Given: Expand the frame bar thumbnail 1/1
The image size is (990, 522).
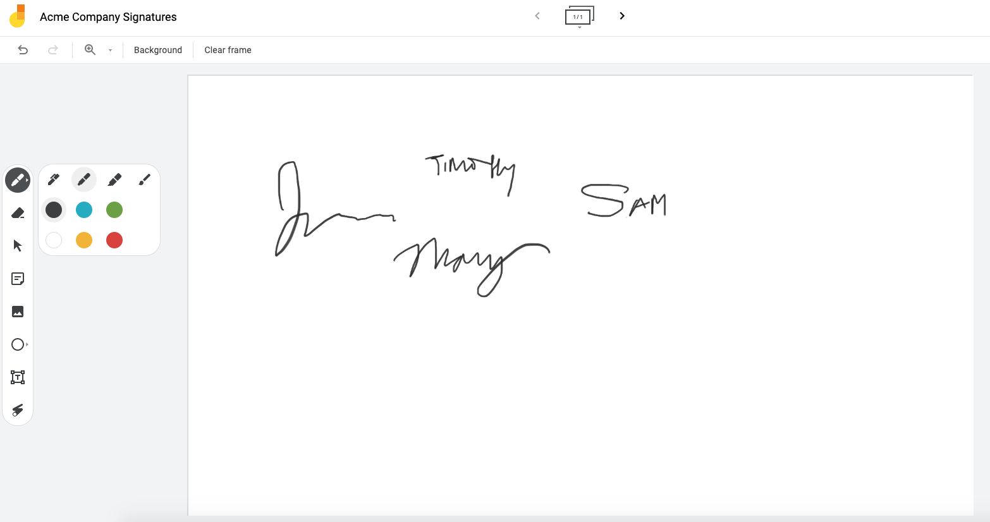Looking at the screenshot, I should [578, 17].
